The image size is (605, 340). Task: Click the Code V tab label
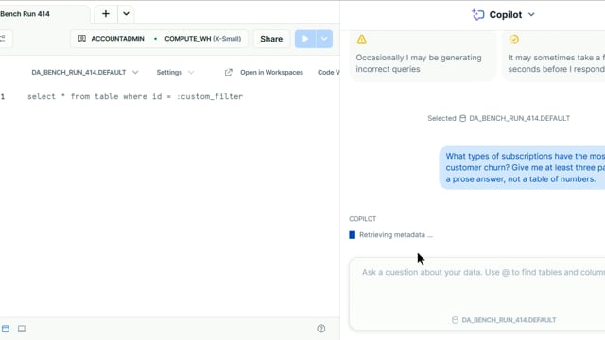(x=328, y=73)
